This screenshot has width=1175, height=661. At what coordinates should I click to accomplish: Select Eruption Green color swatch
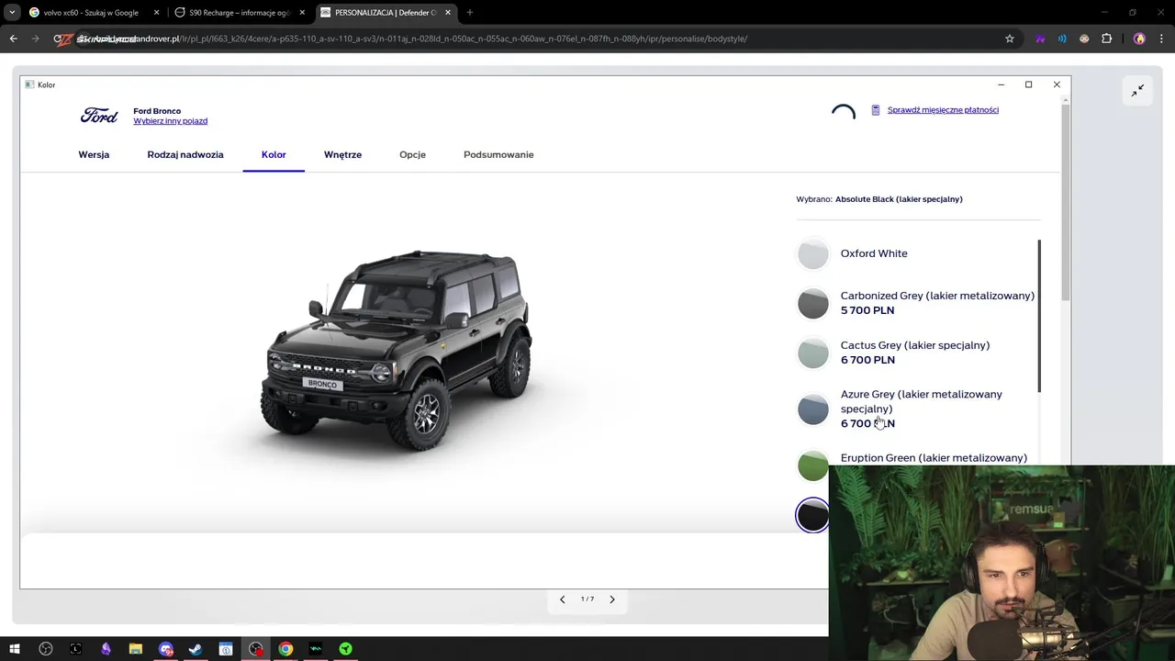click(x=812, y=465)
